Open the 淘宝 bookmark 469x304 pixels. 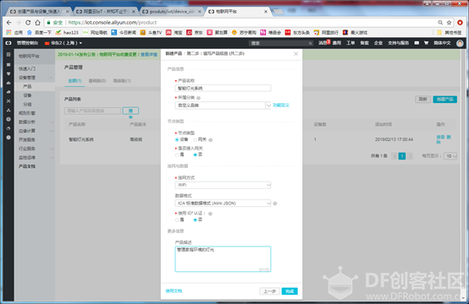(174, 33)
